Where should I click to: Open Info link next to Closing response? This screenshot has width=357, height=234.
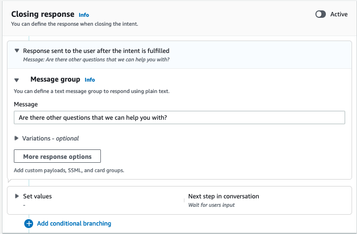tap(84, 15)
